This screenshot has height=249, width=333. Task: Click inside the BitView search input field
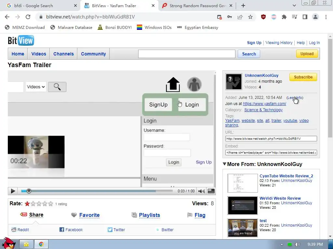(x=187, y=54)
